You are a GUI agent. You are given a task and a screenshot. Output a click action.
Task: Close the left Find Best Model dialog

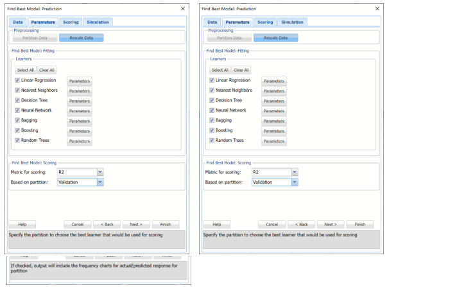tap(182, 8)
